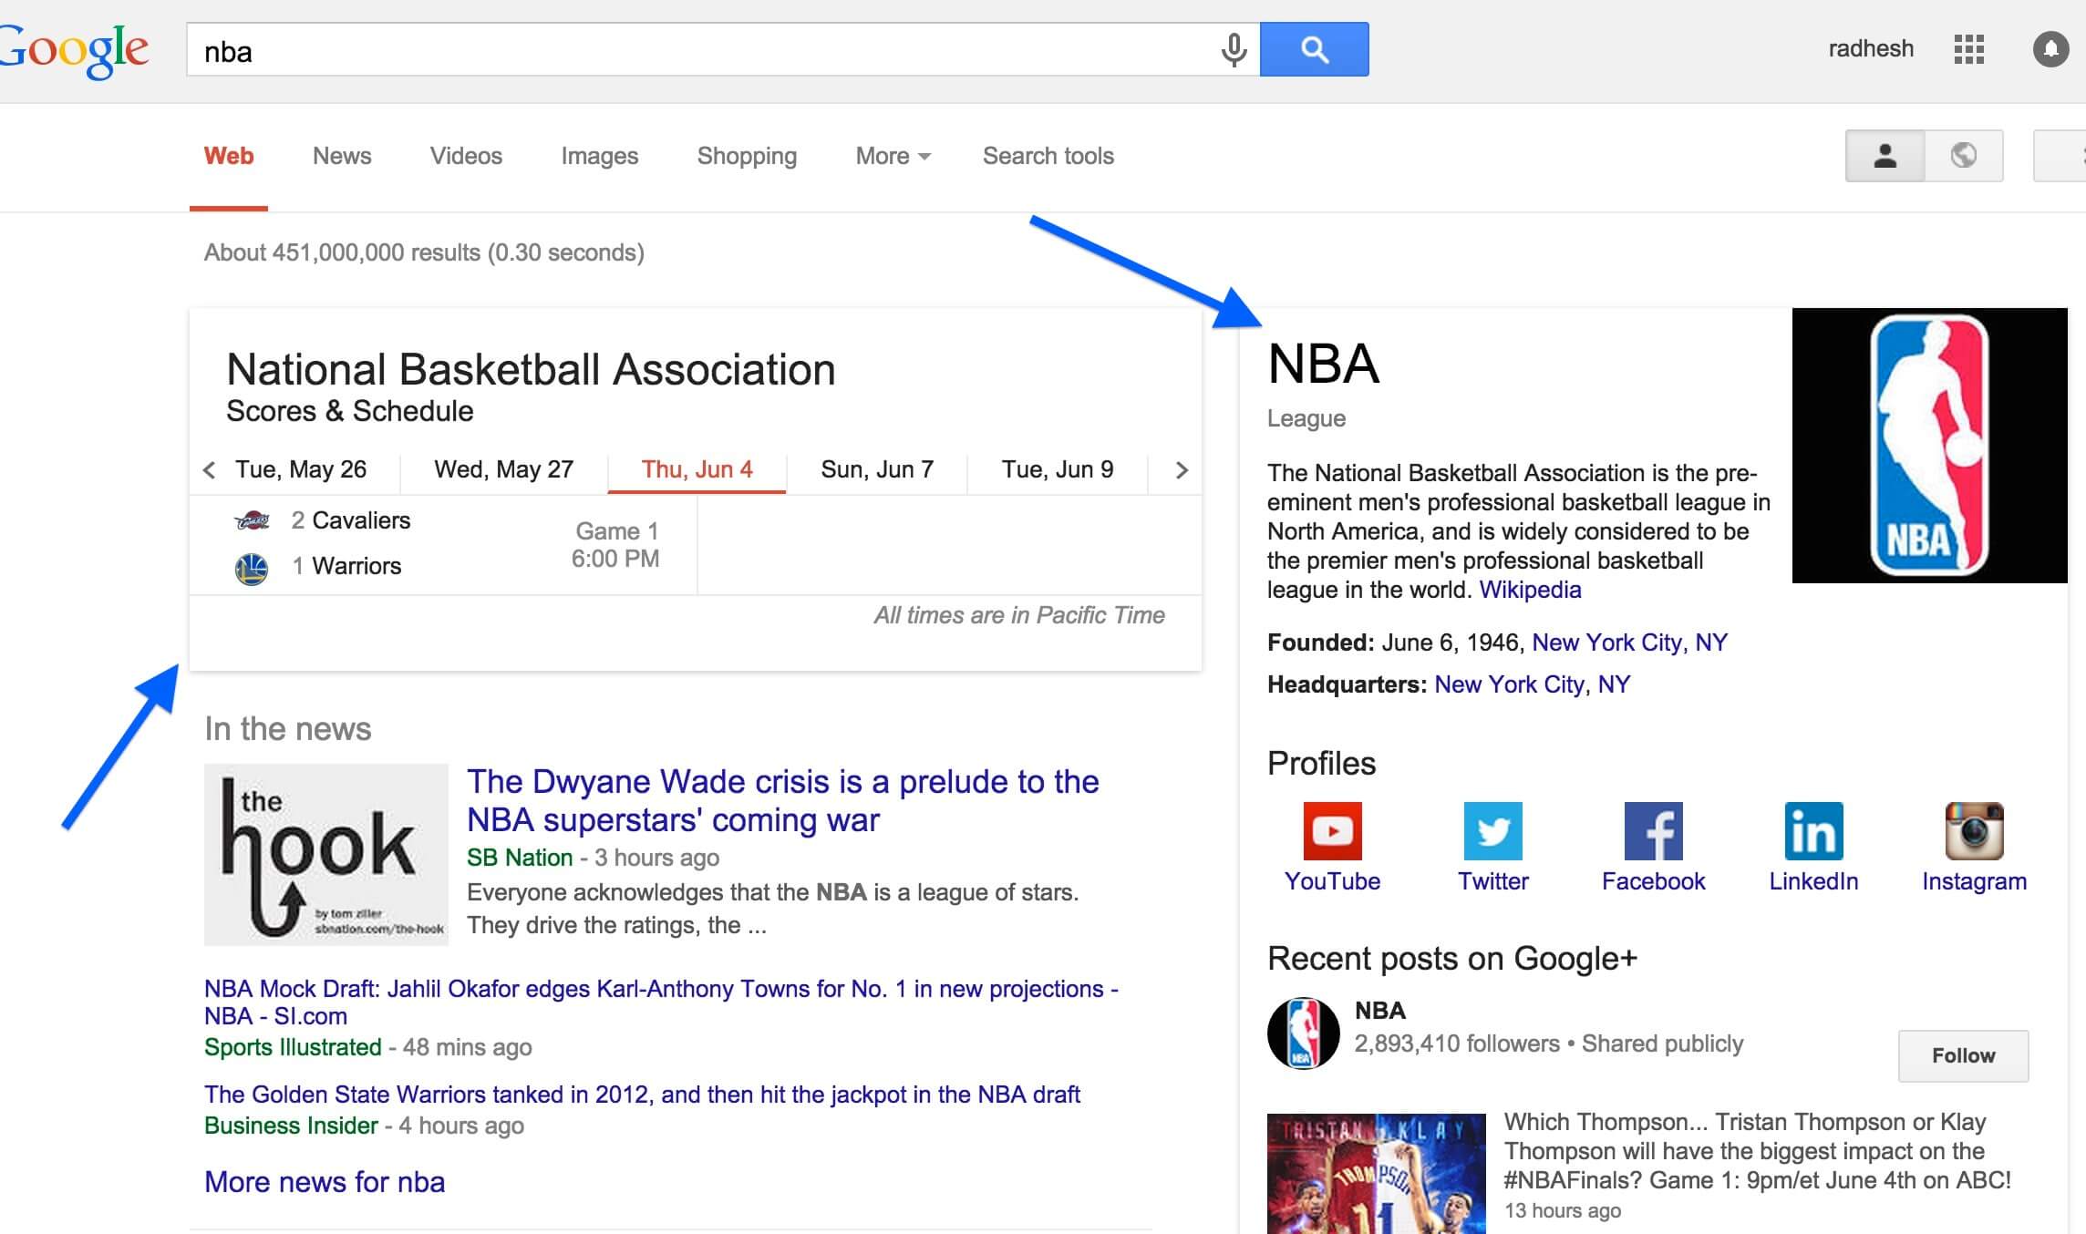Click the NBA logo image in knowledge panel
Viewport: 2086px width, 1234px height.
pos(1929,446)
